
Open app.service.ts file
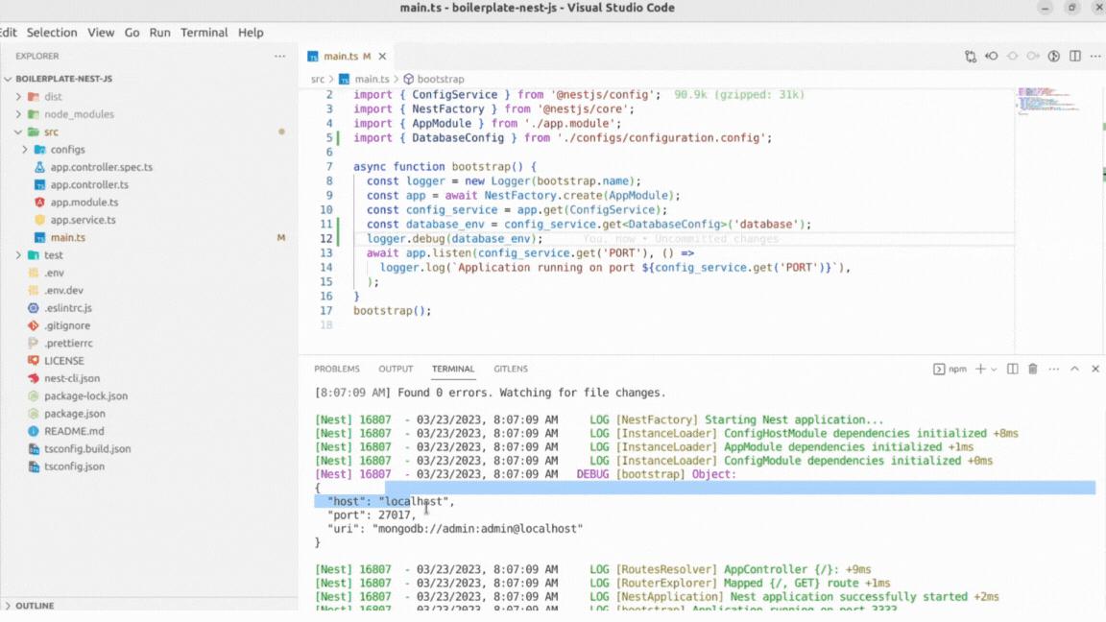(83, 220)
